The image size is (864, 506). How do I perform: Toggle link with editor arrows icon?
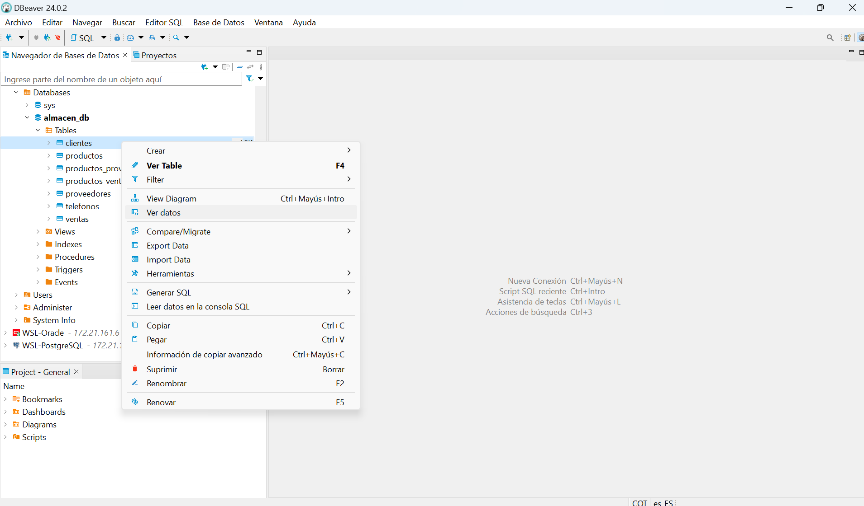[250, 67]
